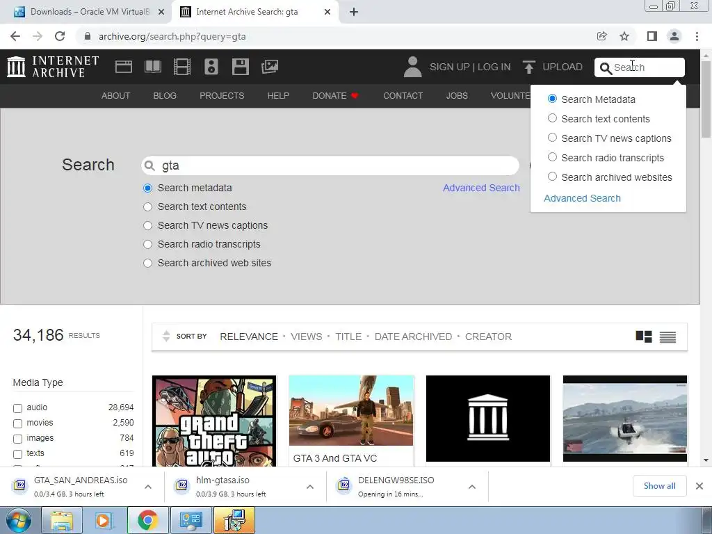Viewport: 712px width, 534px height.
Task: Open the Images icon in header
Action: [270, 67]
